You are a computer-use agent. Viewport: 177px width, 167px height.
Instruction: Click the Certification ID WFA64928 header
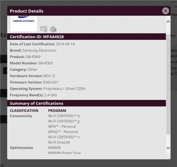tap(87, 37)
